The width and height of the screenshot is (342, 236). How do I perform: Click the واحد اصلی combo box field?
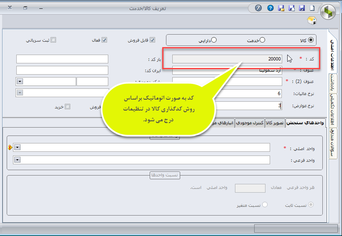(141, 148)
